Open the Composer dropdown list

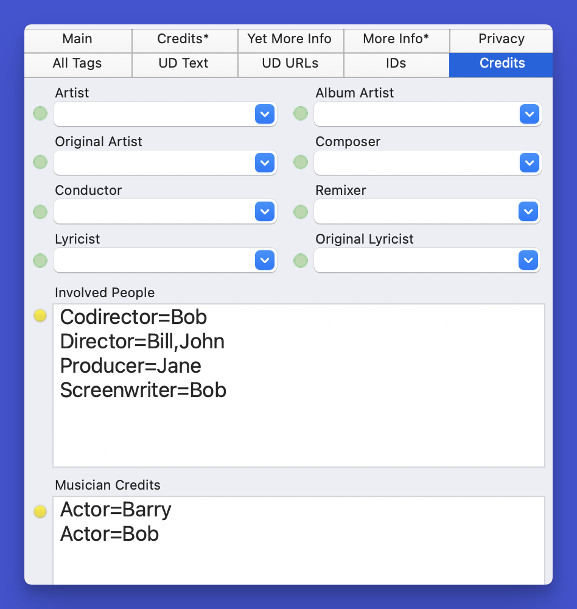(529, 163)
